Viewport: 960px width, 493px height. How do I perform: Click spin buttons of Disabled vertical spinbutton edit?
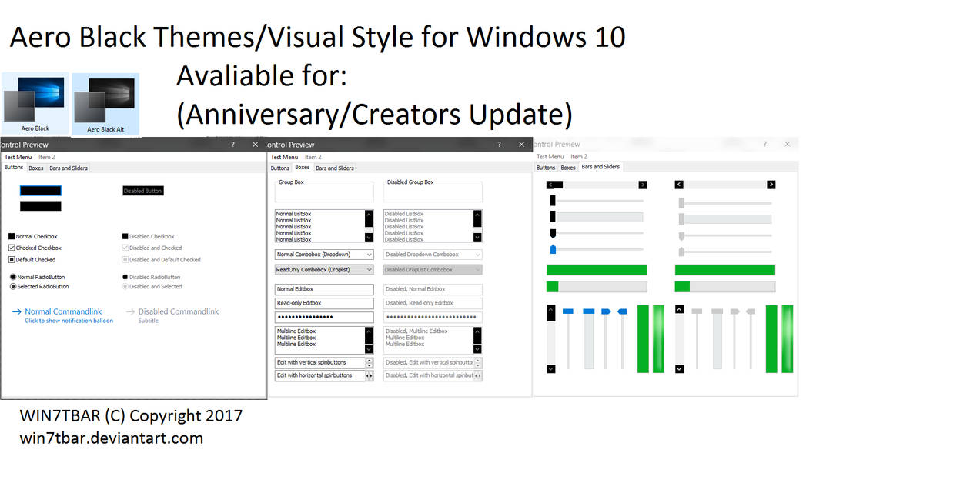coord(478,363)
